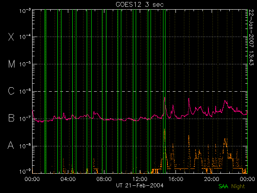The width and height of the screenshot is (257, 193).
Task: Click the 10⁻⁹ y-axis tick label
Action: 25,172
